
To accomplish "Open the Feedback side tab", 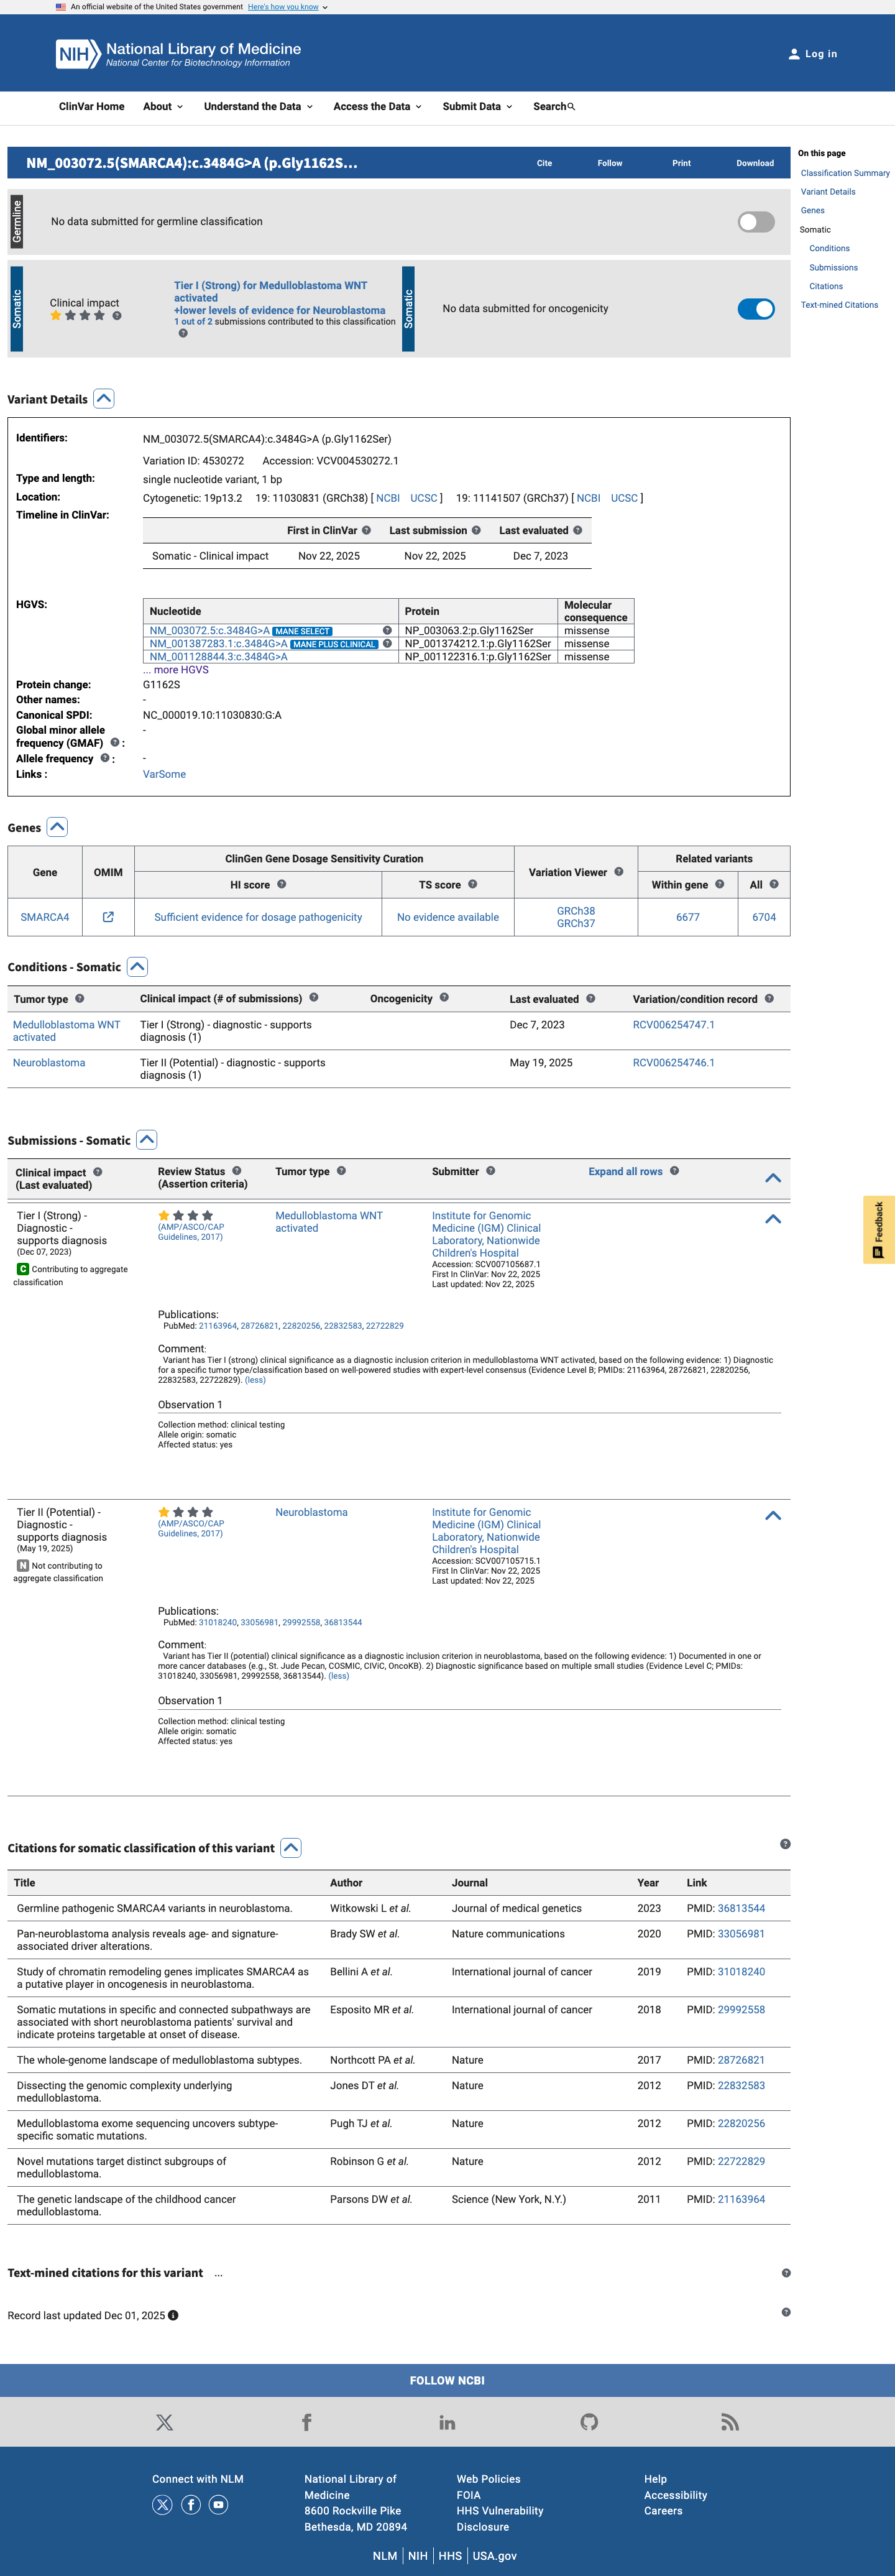I will (879, 1229).
